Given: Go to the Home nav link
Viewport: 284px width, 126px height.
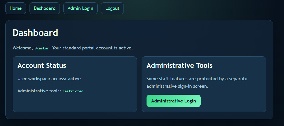Looking at the screenshot, I should [x=16, y=8].
